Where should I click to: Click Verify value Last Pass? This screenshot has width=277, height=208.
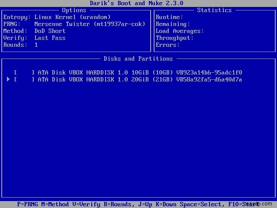click(50, 38)
